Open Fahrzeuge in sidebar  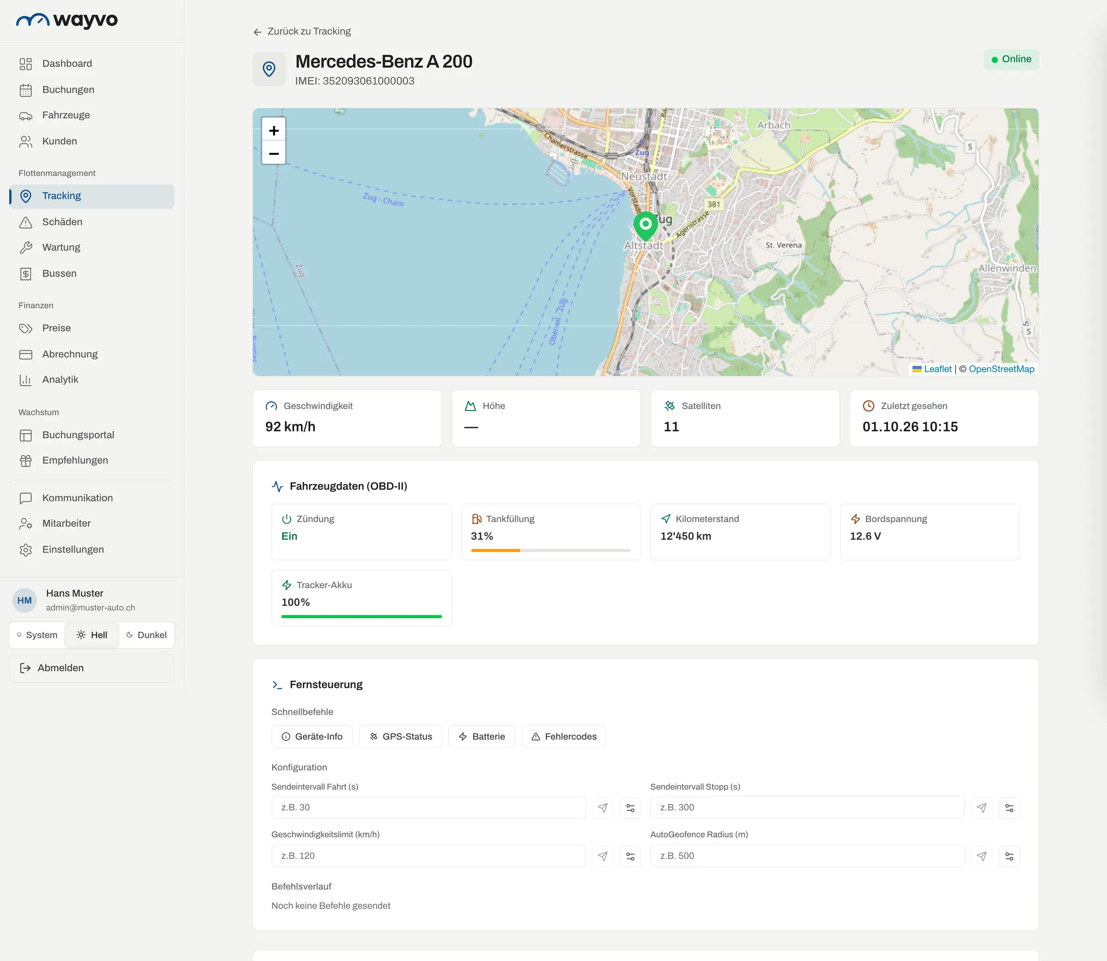click(92, 115)
